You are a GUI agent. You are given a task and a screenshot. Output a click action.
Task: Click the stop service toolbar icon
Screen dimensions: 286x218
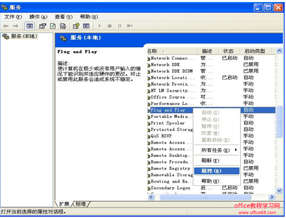[x=109, y=26]
